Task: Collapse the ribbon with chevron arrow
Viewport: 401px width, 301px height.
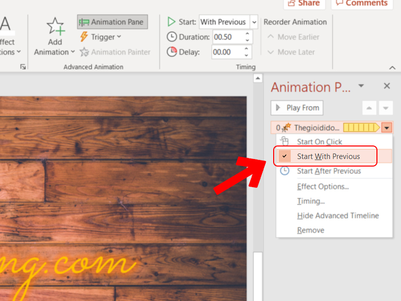Action: tap(392, 67)
